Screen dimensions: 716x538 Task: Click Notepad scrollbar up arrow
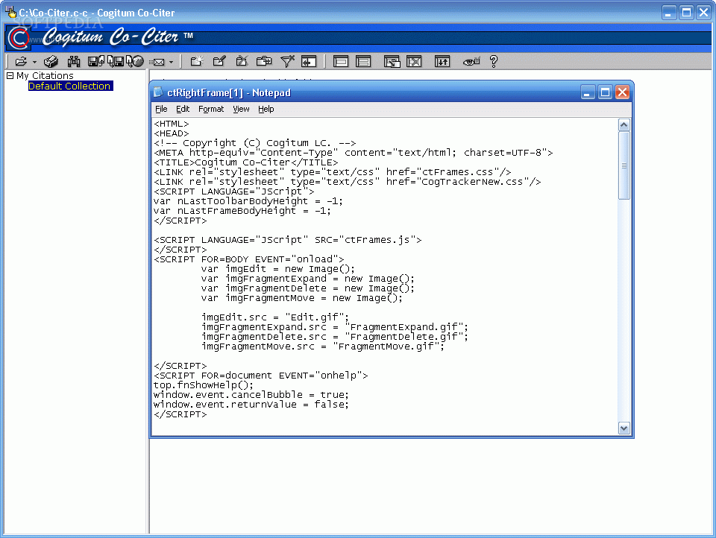point(624,124)
